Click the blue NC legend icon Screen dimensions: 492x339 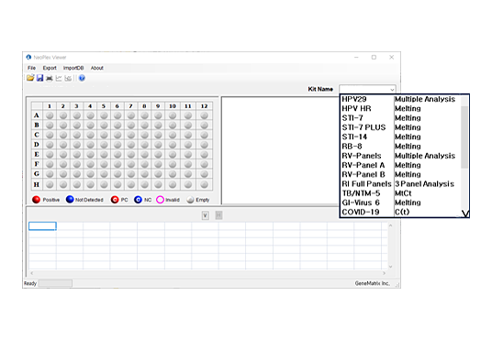138,200
